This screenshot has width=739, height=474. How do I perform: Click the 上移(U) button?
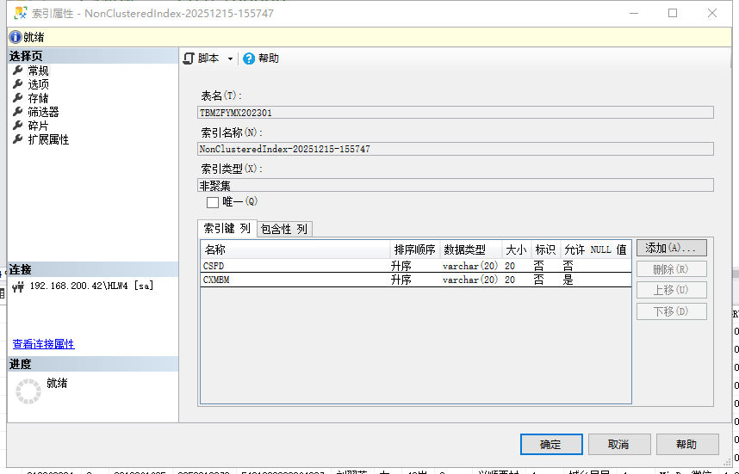(672, 290)
